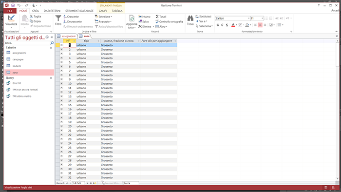The height and width of the screenshot is (192, 341).
Task: Switch to CREA ribbon tab
Action: coord(36,11)
